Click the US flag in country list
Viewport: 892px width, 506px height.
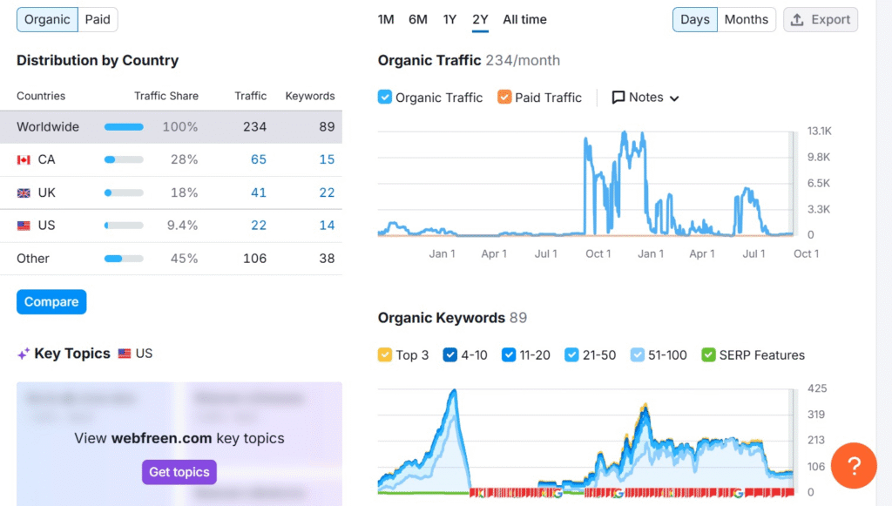[x=24, y=226]
